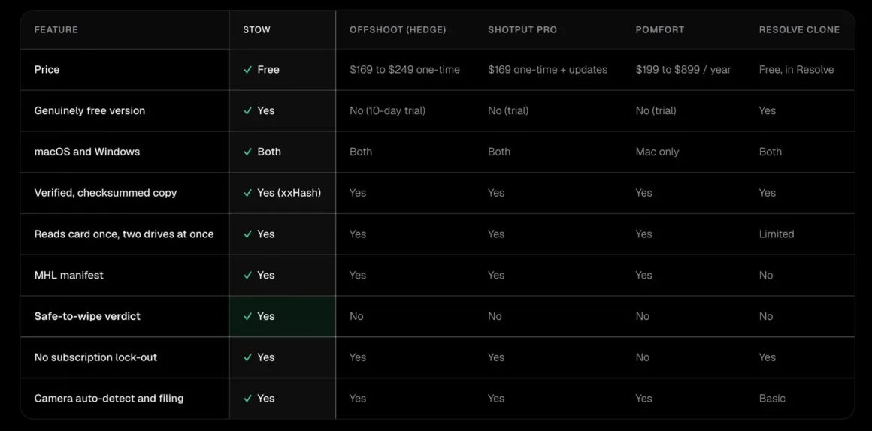Click Stow's checkmark for No subscription lock-out

[x=247, y=357]
